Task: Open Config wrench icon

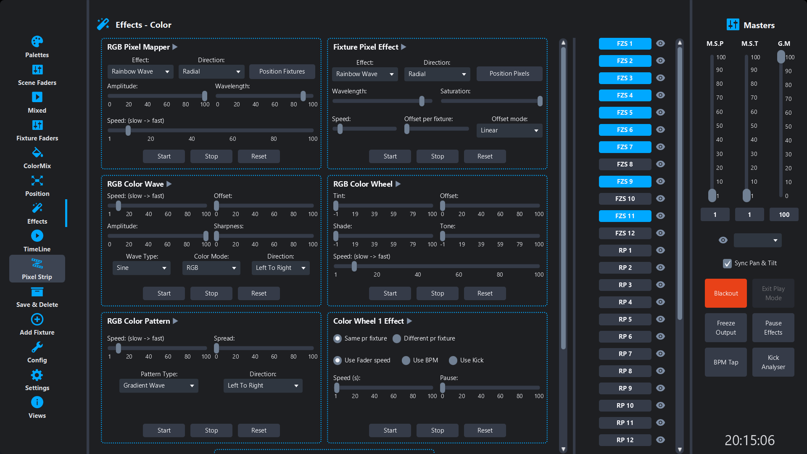Action: (x=37, y=347)
